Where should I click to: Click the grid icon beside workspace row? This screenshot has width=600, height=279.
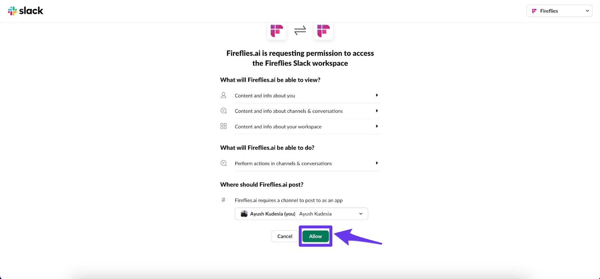[x=223, y=126]
